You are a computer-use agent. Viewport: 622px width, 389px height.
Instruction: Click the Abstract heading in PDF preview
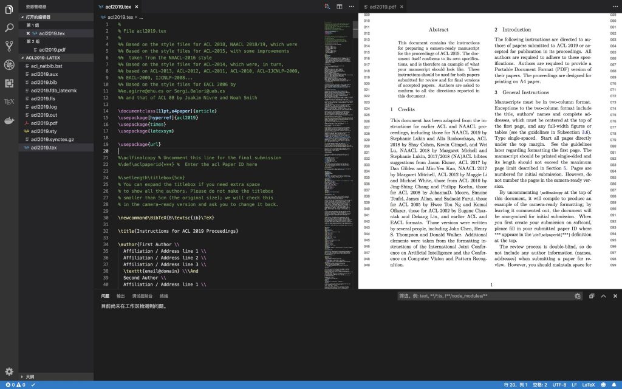tap(439, 30)
